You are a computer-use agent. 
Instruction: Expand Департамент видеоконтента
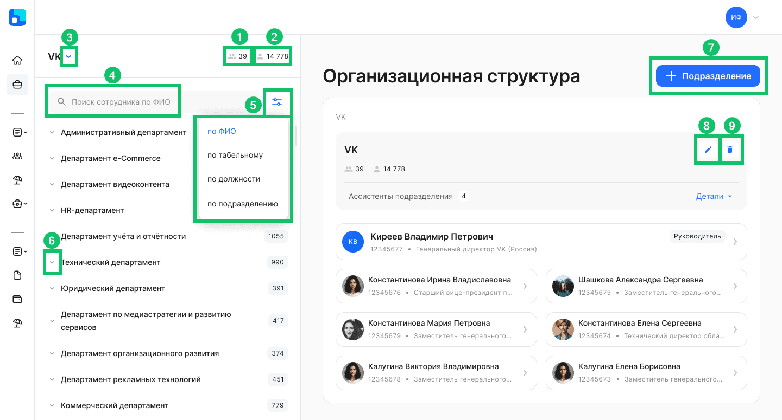52,184
